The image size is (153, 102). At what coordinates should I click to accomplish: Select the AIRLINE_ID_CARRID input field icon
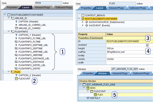pos(16,28)
